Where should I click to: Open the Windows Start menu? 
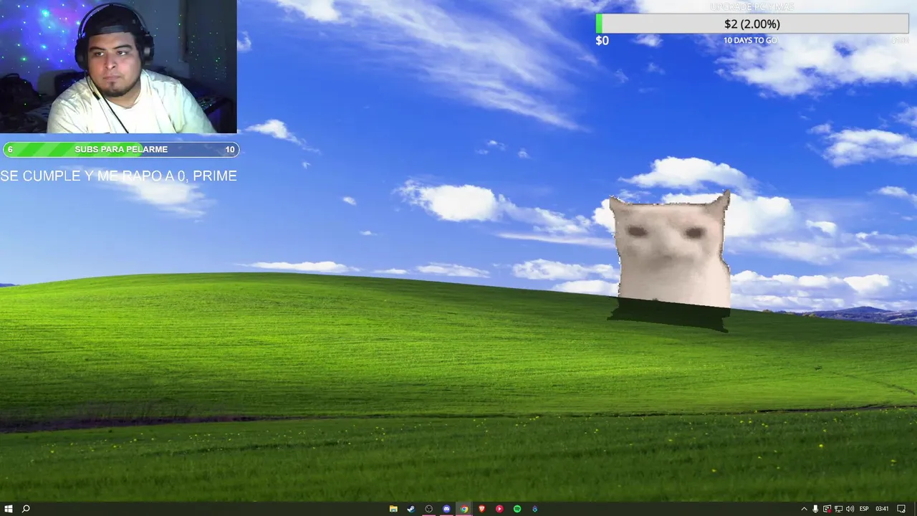tap(9, 509)
